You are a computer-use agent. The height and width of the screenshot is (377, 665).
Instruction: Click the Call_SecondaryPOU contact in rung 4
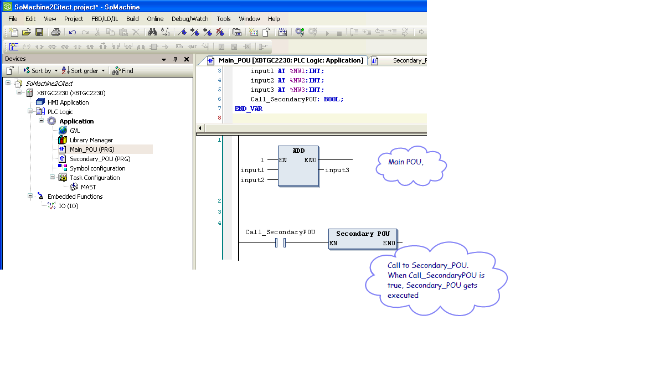280,243
